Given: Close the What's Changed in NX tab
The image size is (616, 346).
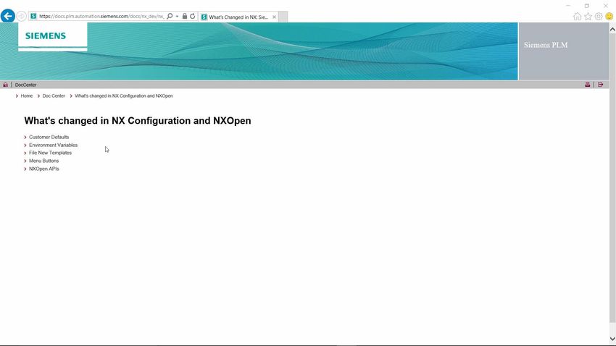Looking at the screenshot, I should pos(274,17).
